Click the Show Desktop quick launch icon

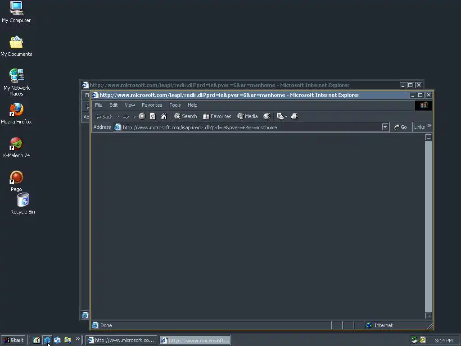pos(36,340)
